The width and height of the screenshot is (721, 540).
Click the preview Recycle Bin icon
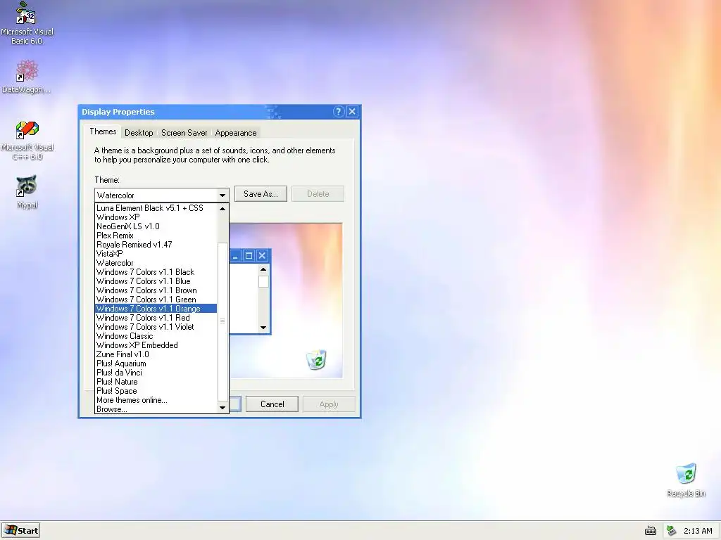pos(317,359)
